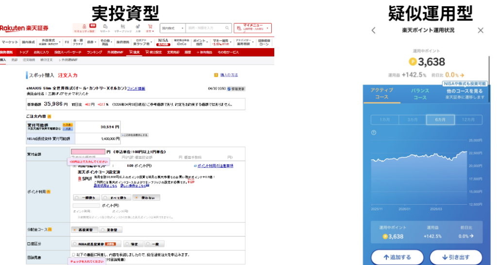This screenshot has width=497, height=265.
Task: Open the セキュリティ設定 lock icon
Action: click(x=84, y=27)
